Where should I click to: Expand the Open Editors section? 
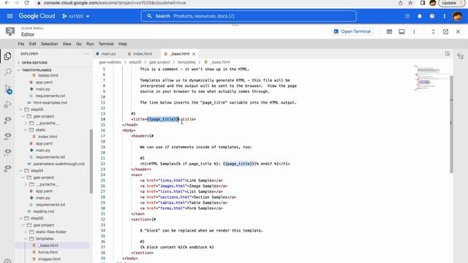coord(34,63)
